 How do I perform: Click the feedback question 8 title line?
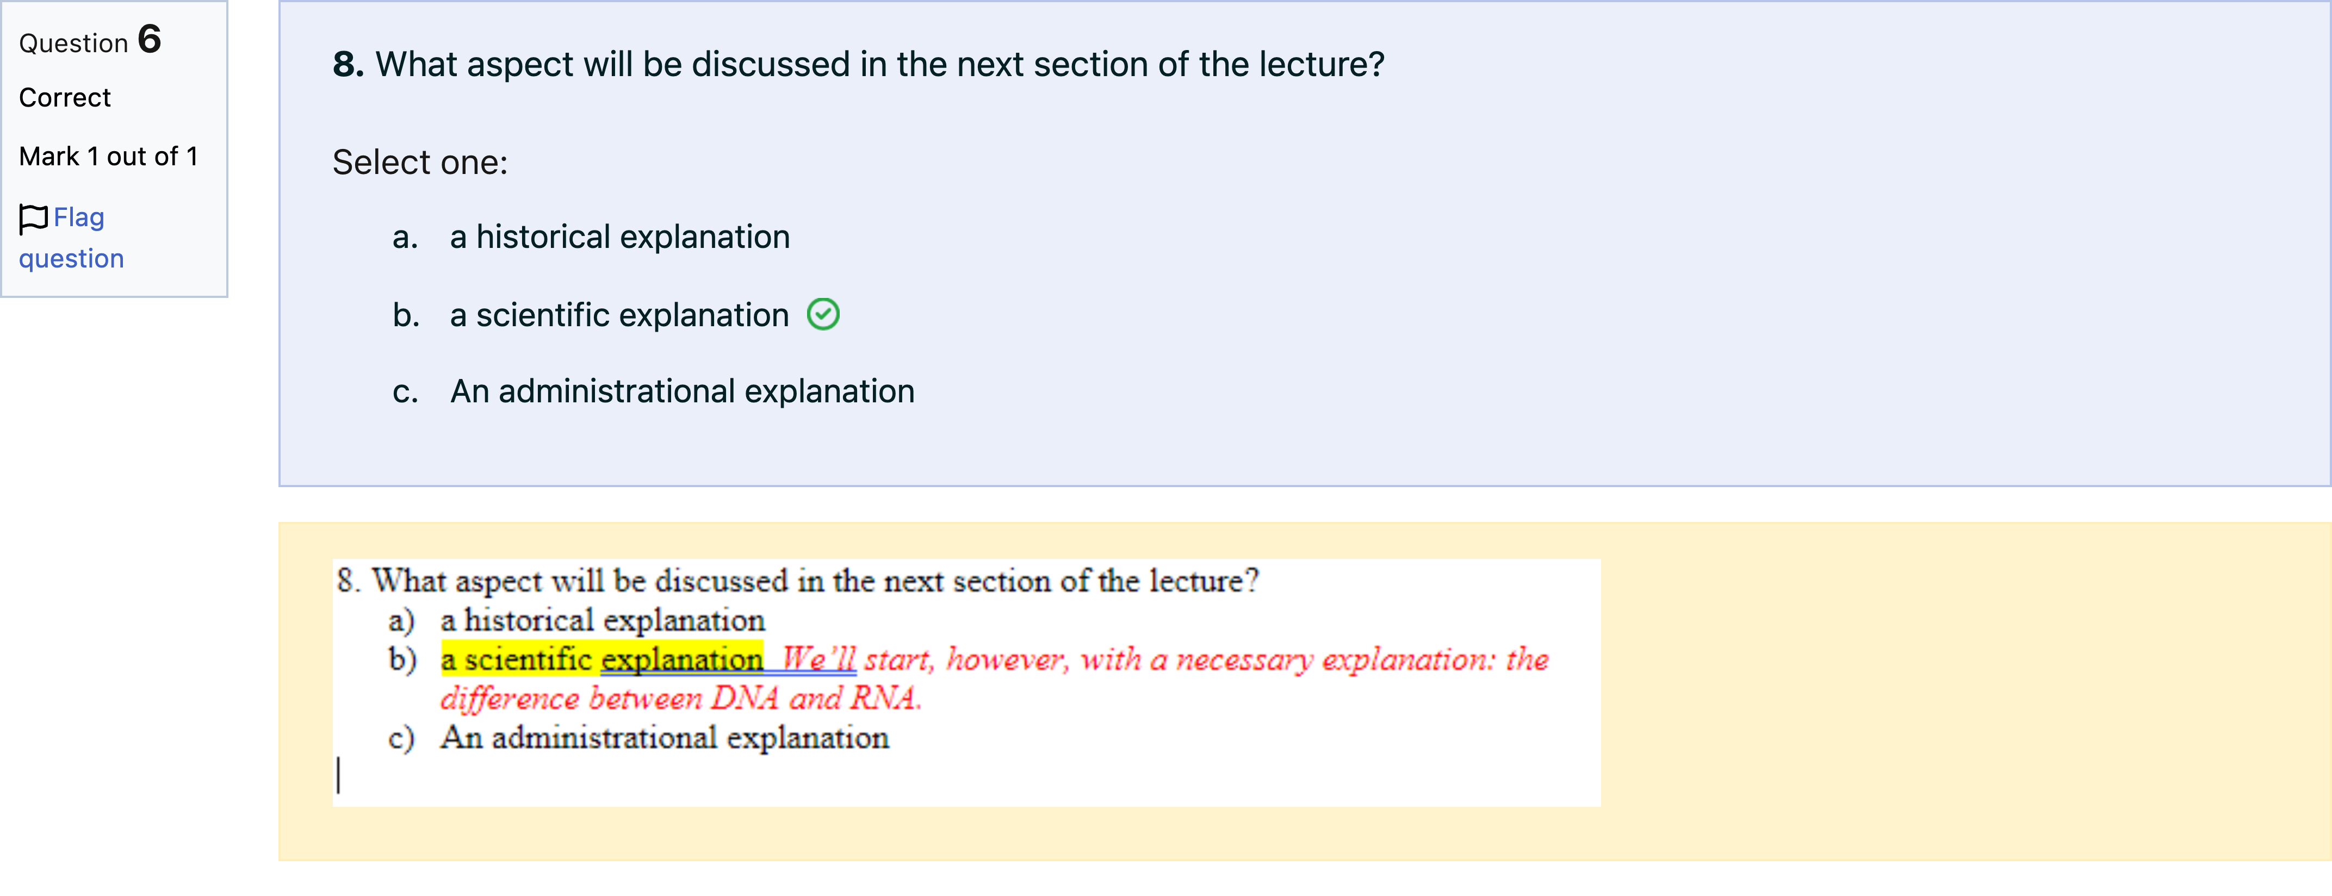pyautogui.click(x=798, y=581)
